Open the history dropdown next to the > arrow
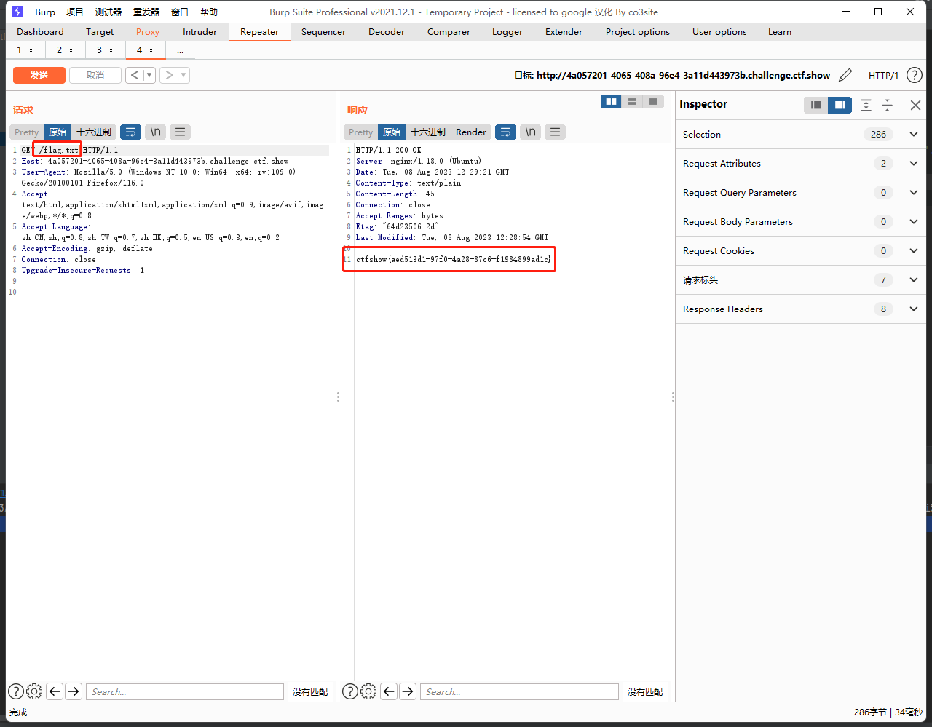Viewport: 932px width, 727px height. click(x=183, y=75)
